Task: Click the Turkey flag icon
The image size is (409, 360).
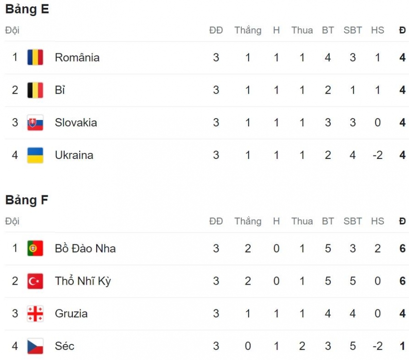Action: pyautogui.click(x=35, y=281)
